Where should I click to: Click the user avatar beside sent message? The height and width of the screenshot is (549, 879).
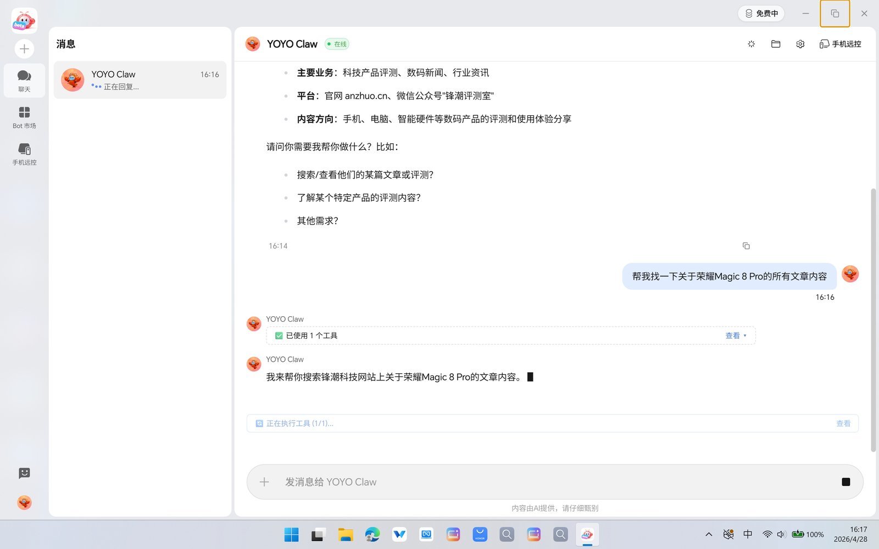click(x=850, y=274)
